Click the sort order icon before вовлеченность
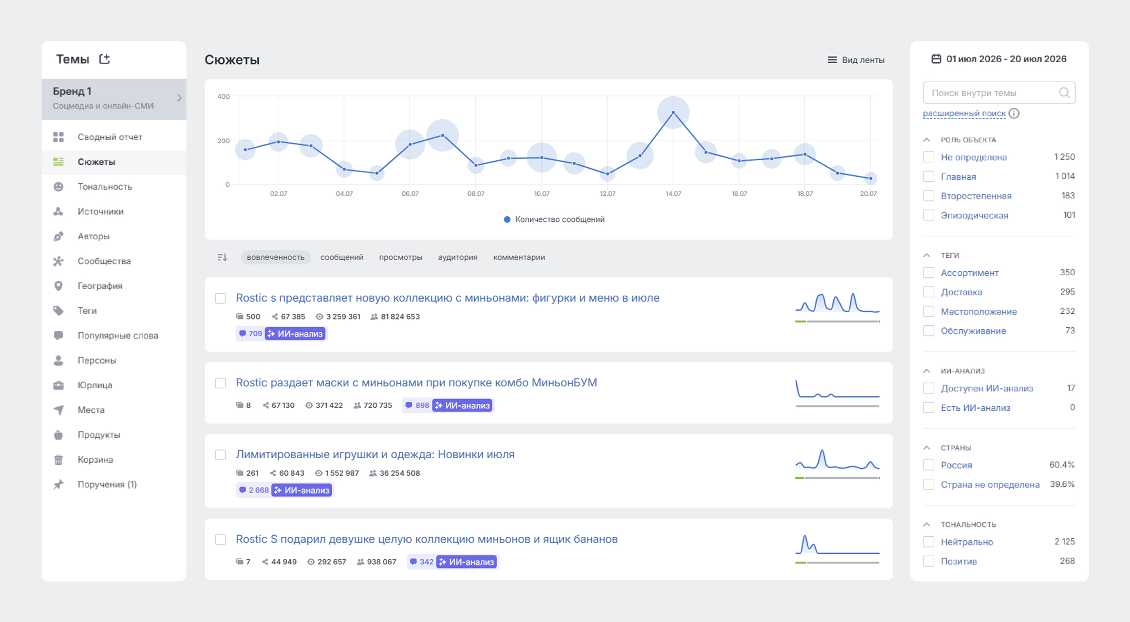Screen dimensions: 1130x622 pos(222,257)
